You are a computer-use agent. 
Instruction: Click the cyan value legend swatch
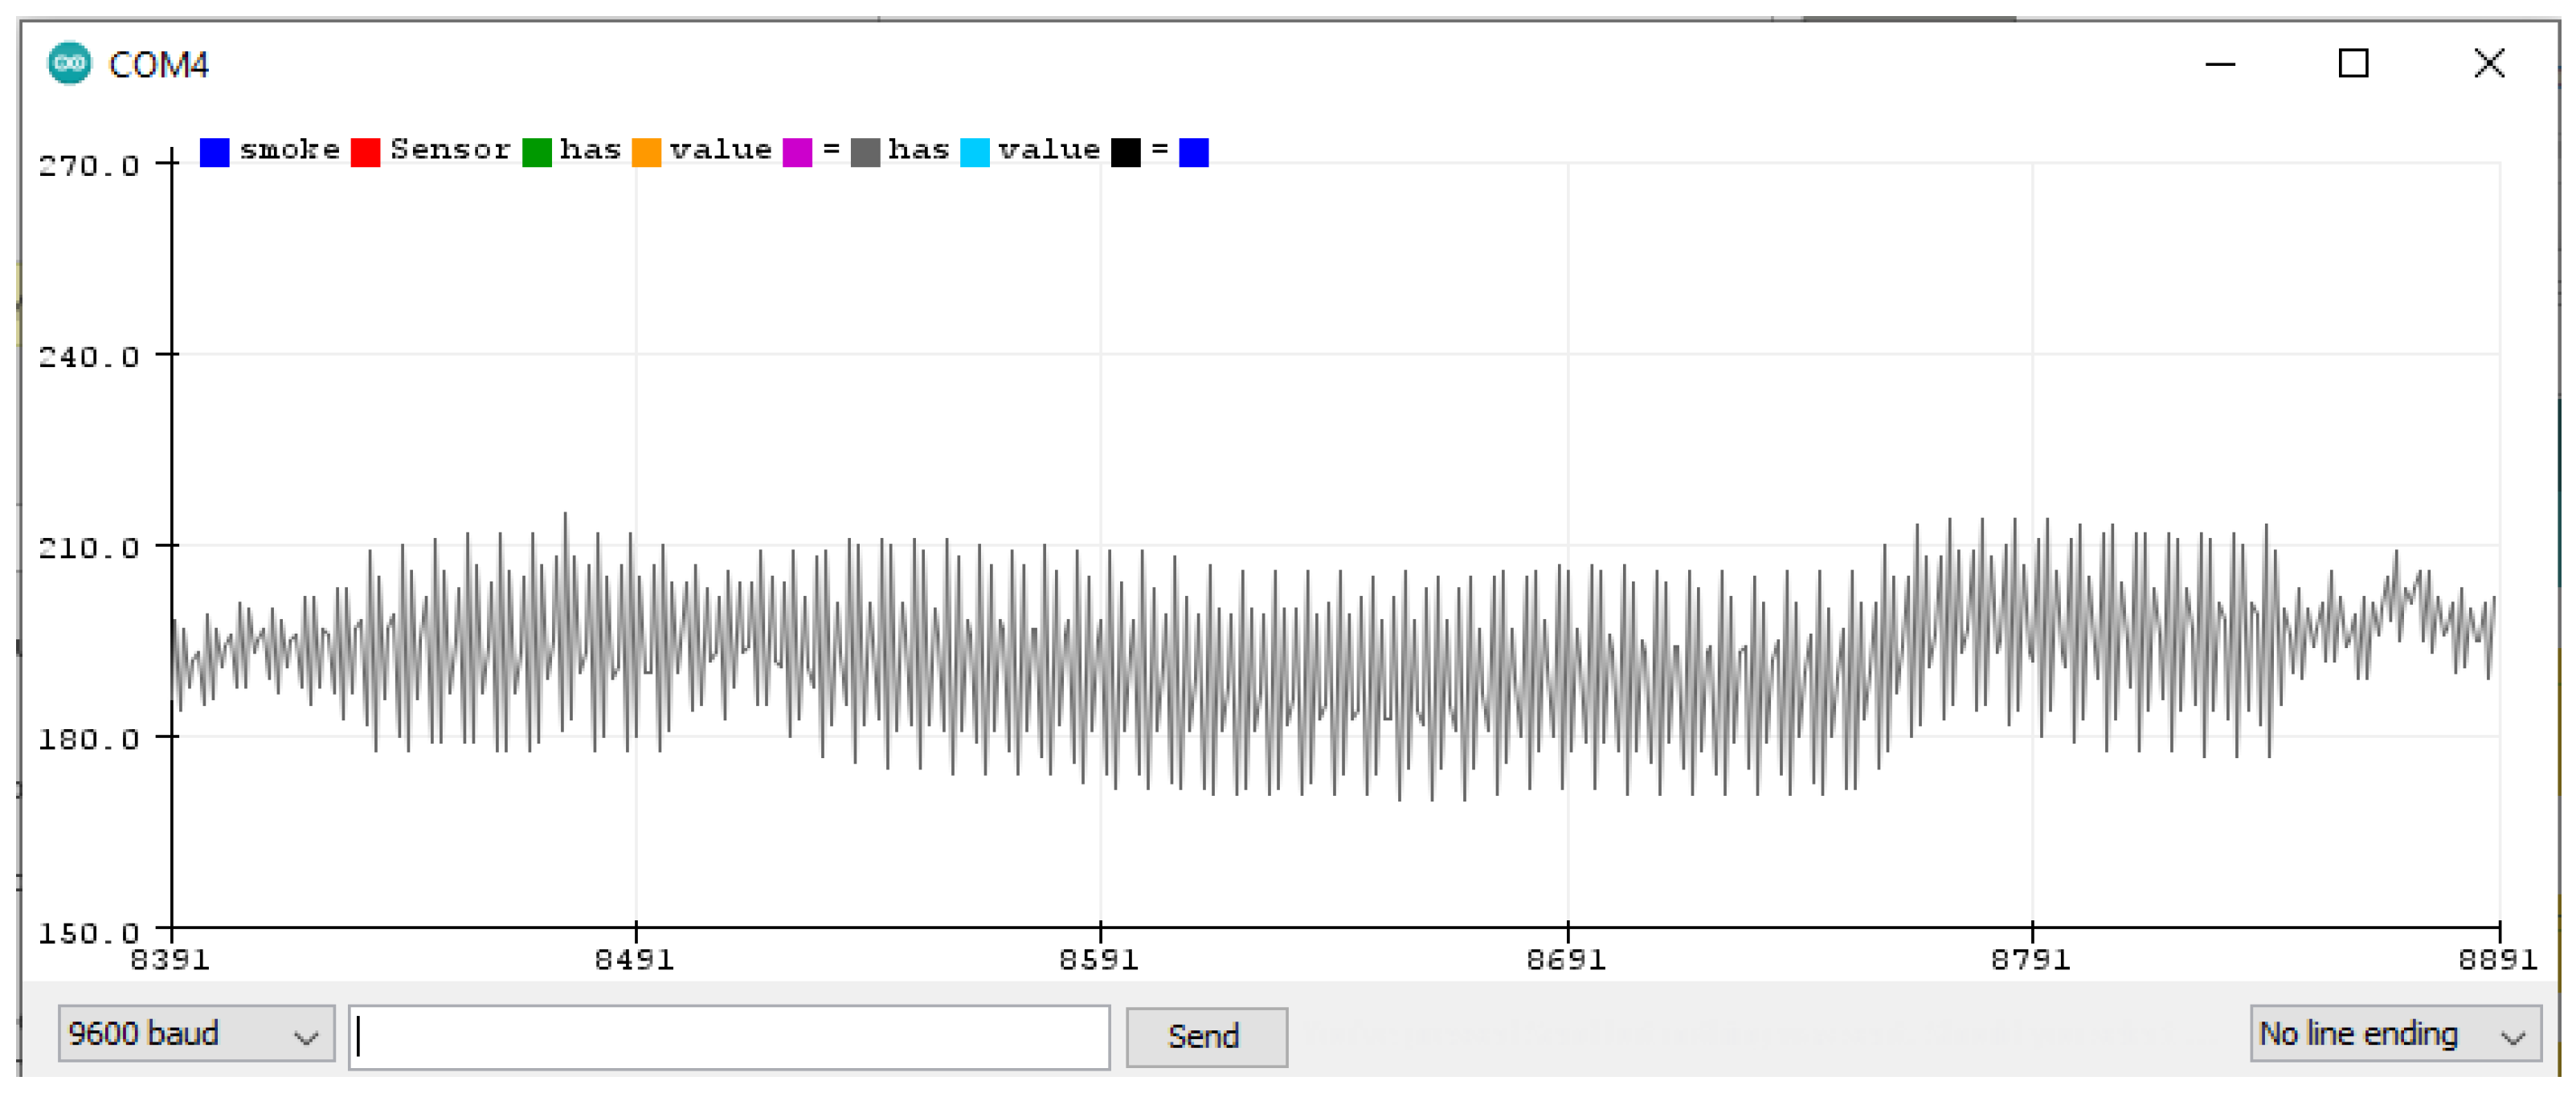click(975, 152)
